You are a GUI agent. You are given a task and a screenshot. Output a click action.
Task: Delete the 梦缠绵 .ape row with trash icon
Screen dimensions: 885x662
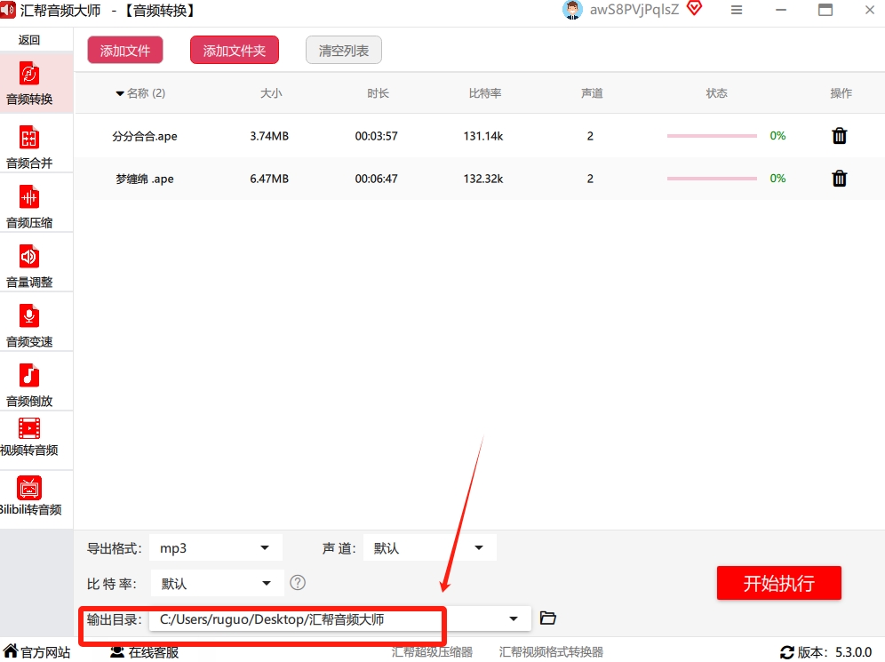coord(840,179)
